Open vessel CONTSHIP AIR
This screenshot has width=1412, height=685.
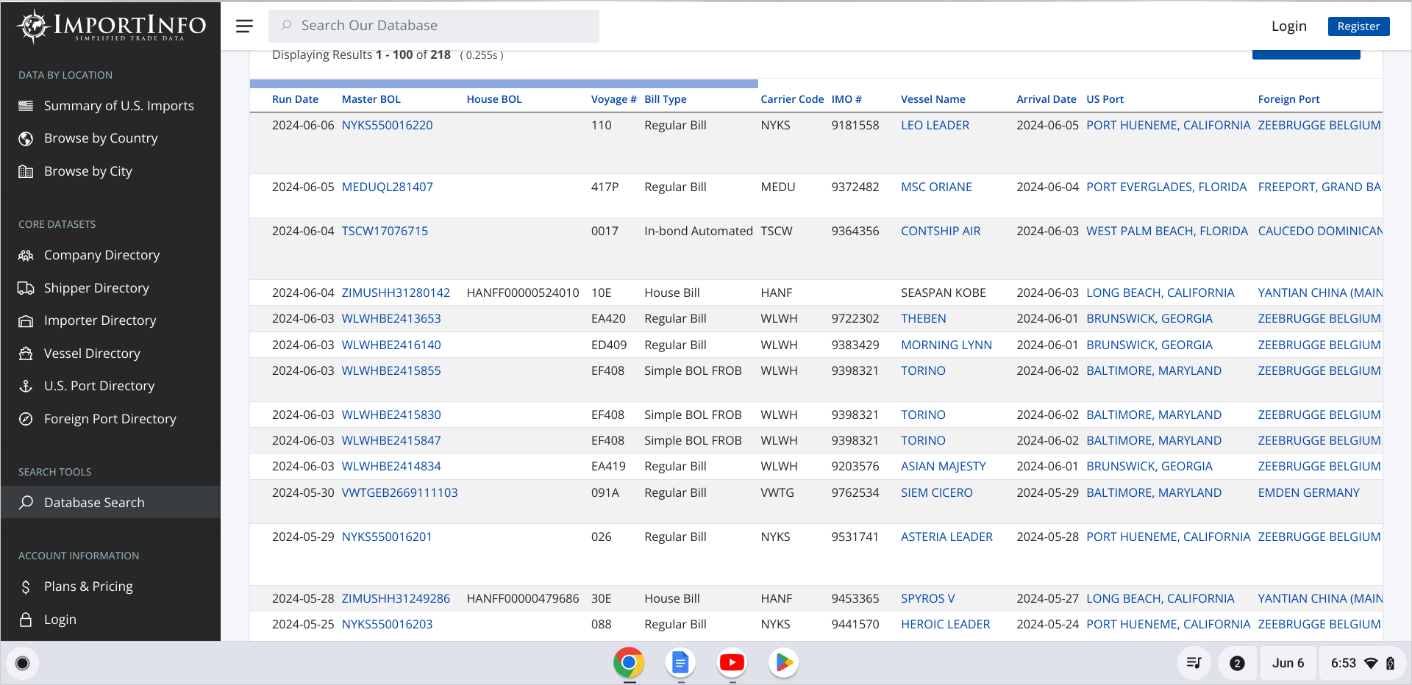tap(941, 231)
